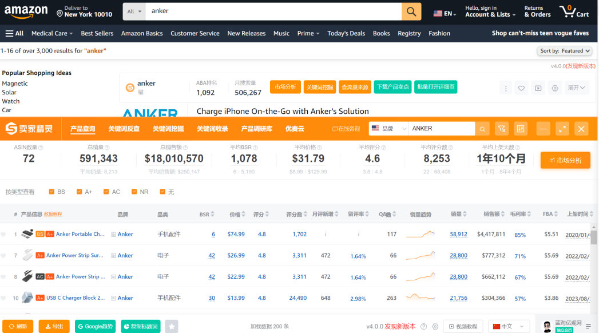Open the Amazon shopping cart
Screen dimensions: 599x333
tap(574, 11)
